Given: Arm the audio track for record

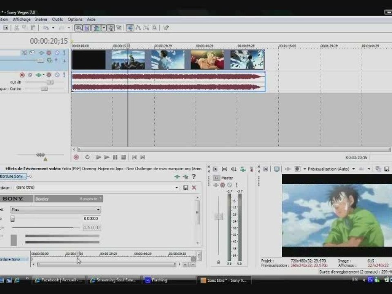Looking at the screenshot, I should point(22,75).
